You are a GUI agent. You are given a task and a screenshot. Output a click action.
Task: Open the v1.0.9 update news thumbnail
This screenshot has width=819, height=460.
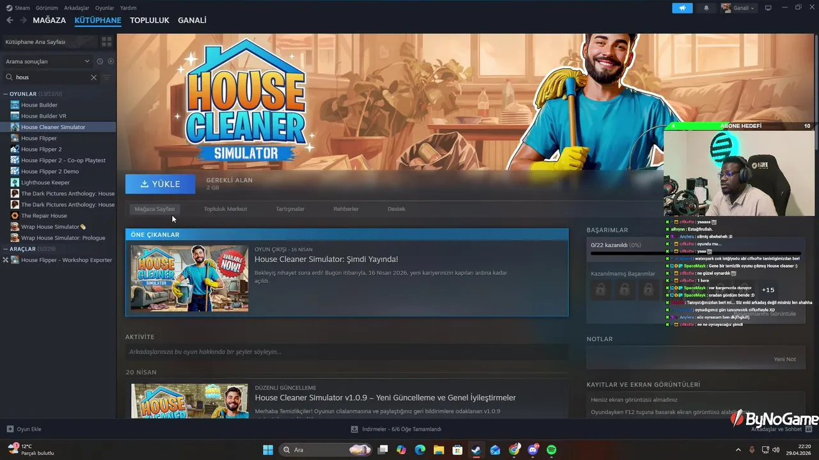point(189,401)
